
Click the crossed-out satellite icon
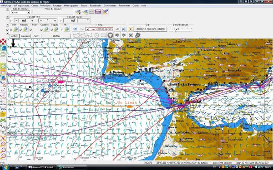[105, 12]
